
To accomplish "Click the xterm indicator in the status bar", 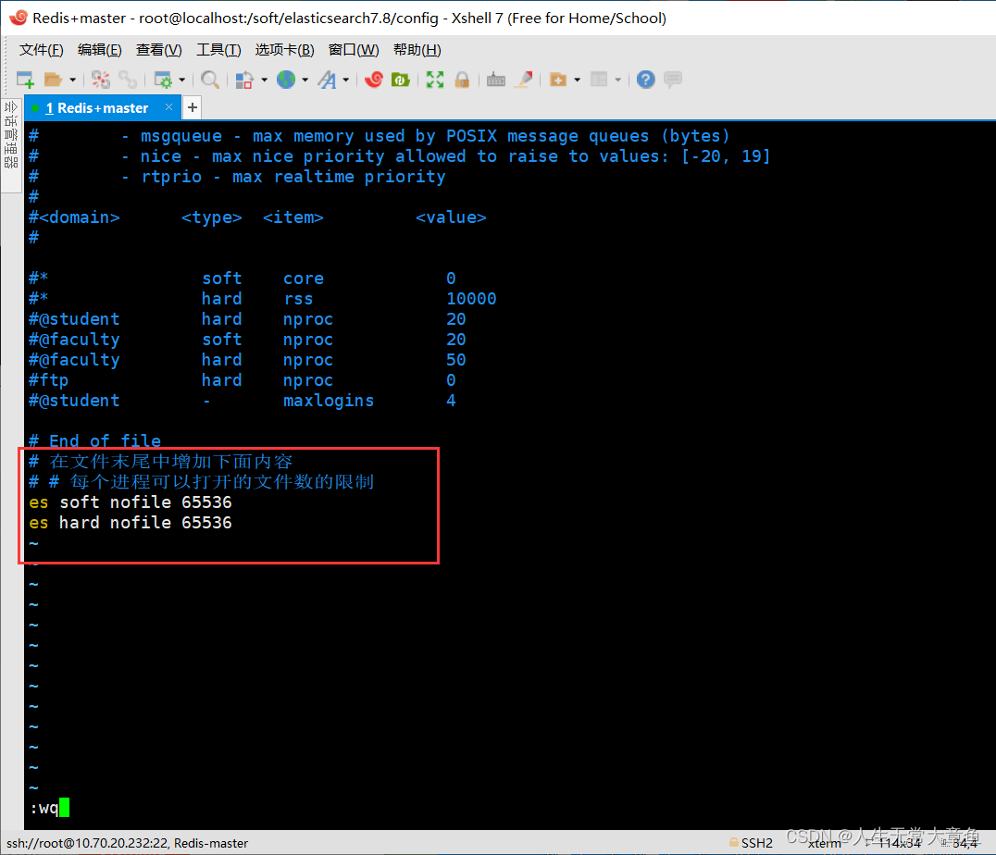I will coord(823,843).
